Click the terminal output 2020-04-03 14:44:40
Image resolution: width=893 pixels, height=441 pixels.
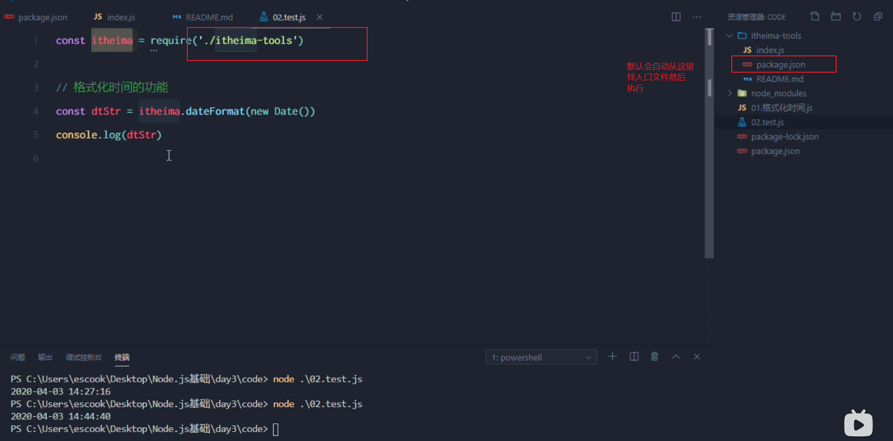click(x=61, y=416)
